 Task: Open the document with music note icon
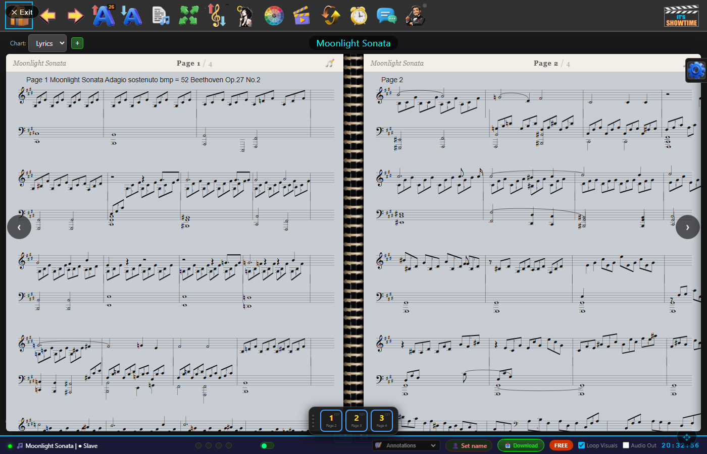pyautogui.click(x=161, y=16)
